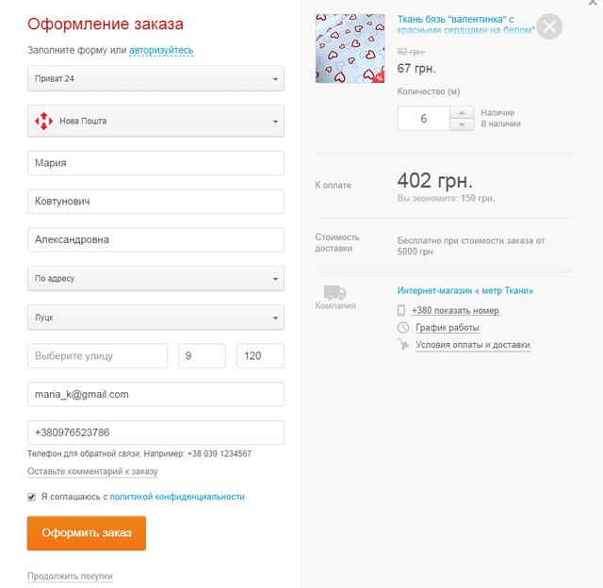Decrease fabric quantity with down arrow
This screenshot has width=603, height=588.
click(x=462, y=124)
